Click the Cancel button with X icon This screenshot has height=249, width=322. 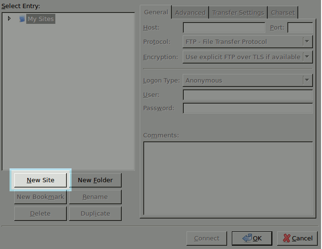point(297,238)
